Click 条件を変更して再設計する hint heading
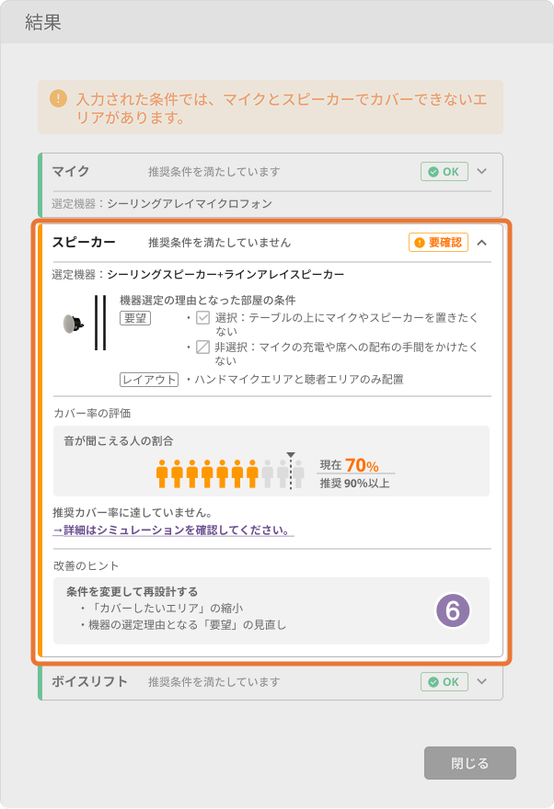Image resolution: width=554 pixels, height=809 pixels. click(132, 592)
